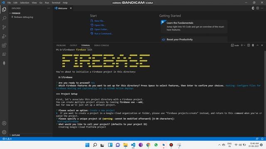
Task: Open the feedback icon in status bar
Action: point(257,139)
